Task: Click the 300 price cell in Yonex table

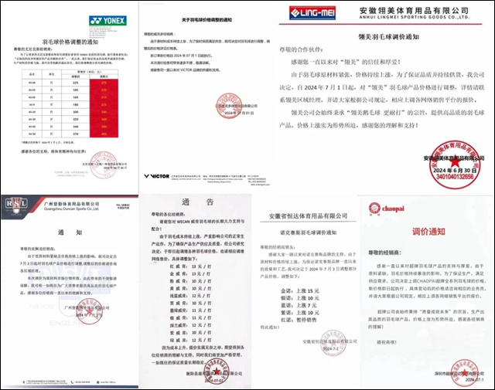Action: click(x=76, y=112)
